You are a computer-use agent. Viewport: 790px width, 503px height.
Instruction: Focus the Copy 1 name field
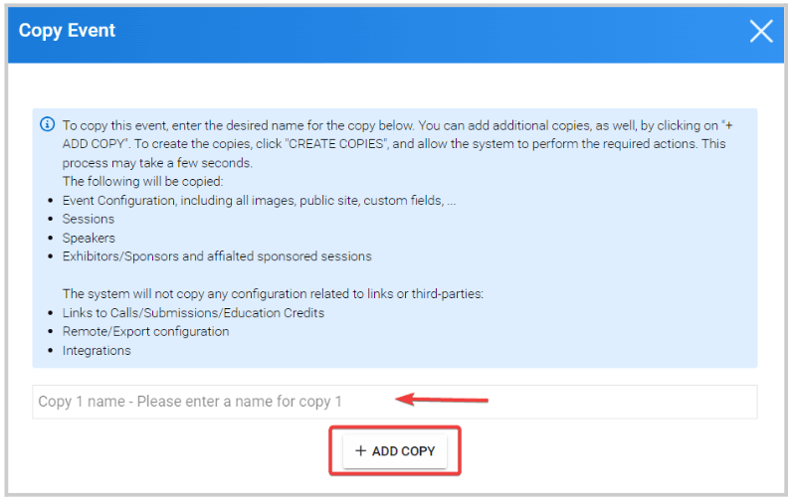pyautogui.click(x=394, y=402)
